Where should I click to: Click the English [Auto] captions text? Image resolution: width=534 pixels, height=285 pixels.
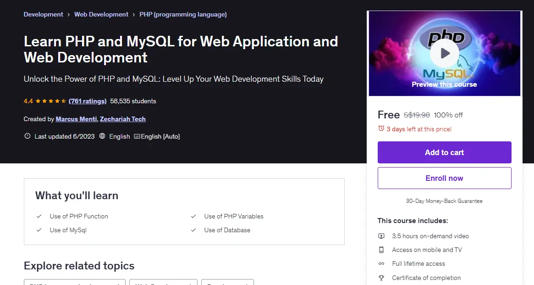point(160,136)
